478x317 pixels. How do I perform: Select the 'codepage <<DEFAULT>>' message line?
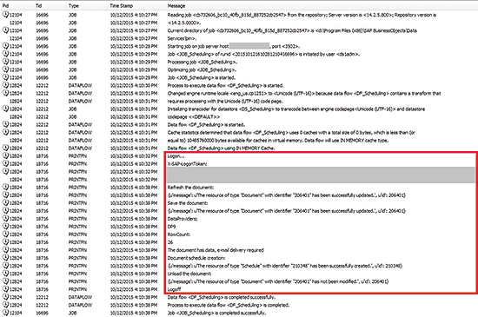(194, 117)
